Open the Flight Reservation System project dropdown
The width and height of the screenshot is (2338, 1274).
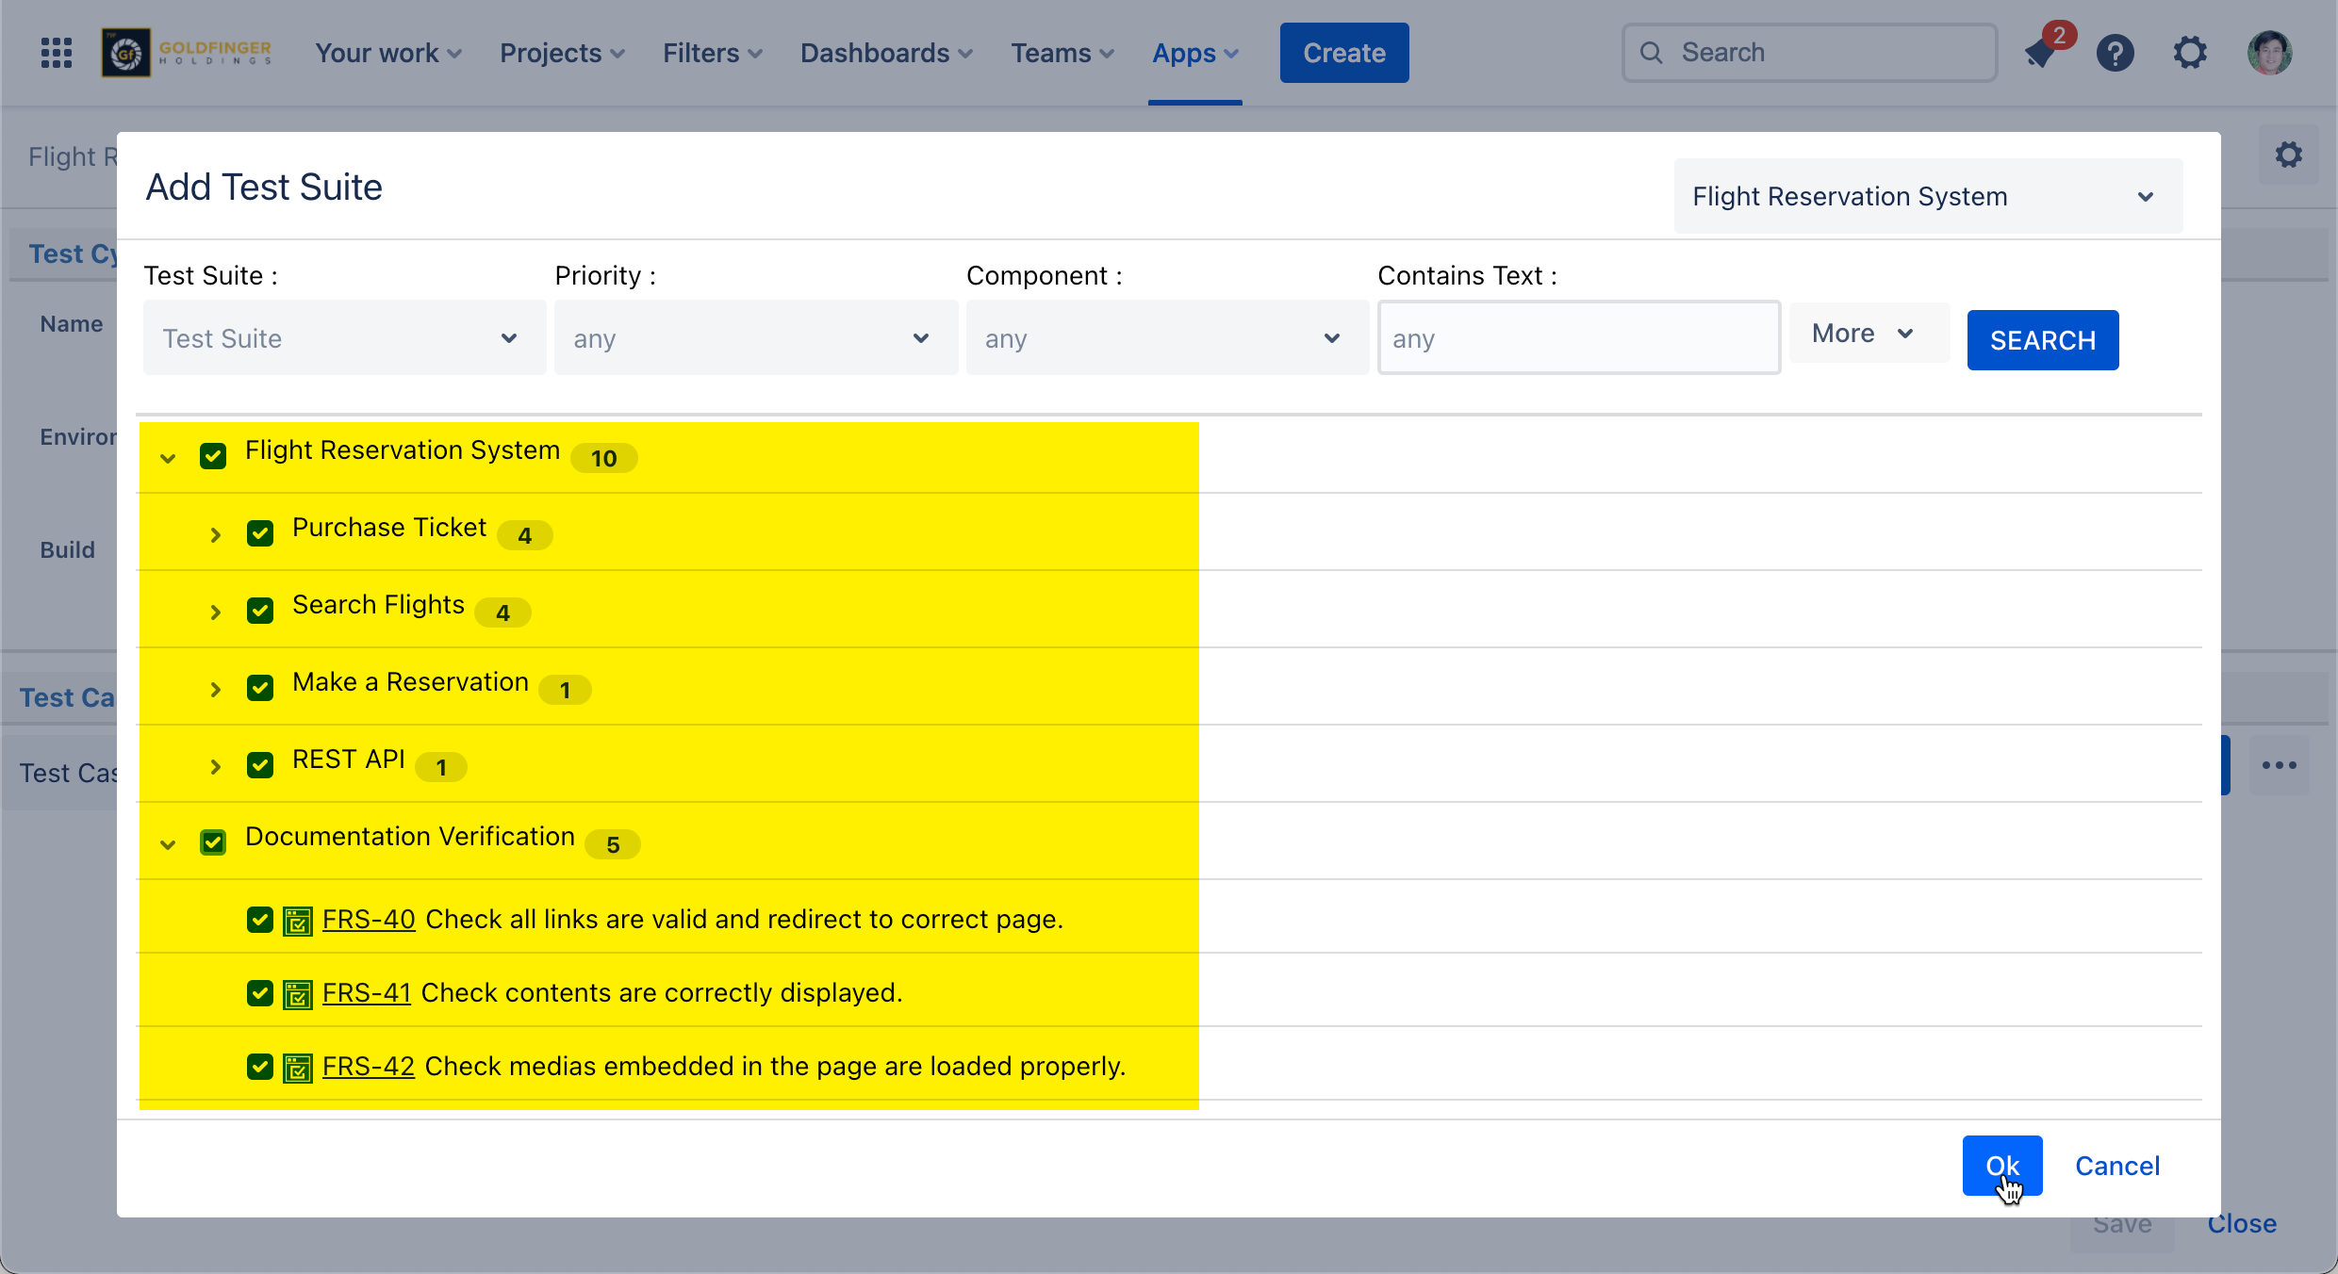(x=1927, y=196)
